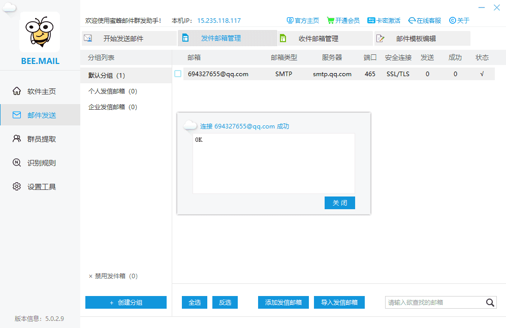Open 收件邮箱管理 tab
506x328 pixels.
coord(325,39)
